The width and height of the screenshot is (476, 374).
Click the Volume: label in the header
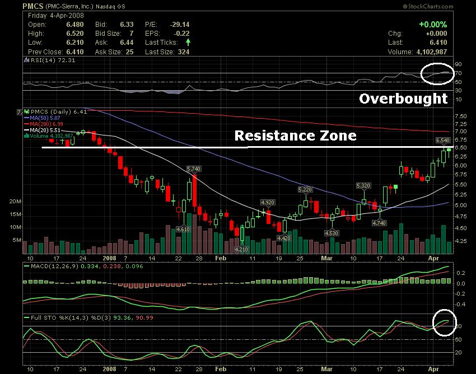coord(400,52)
